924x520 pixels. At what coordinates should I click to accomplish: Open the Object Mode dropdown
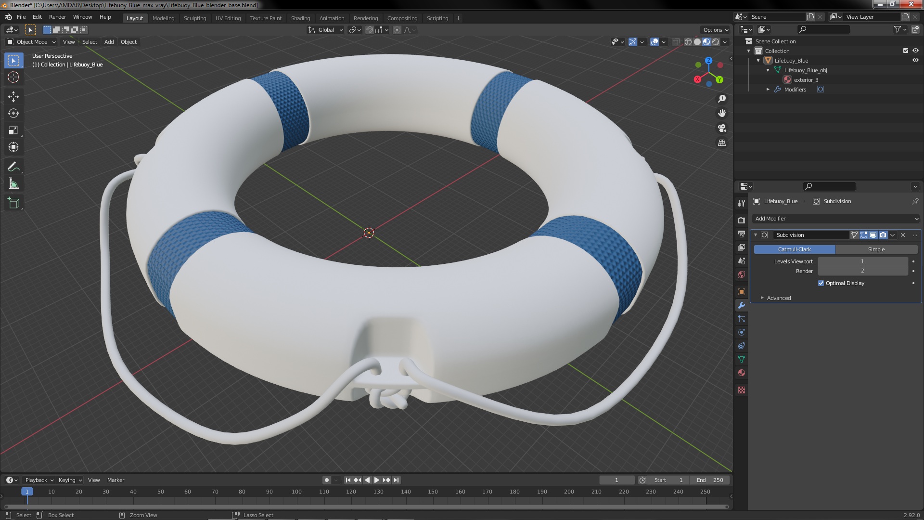tap(32, 42)
